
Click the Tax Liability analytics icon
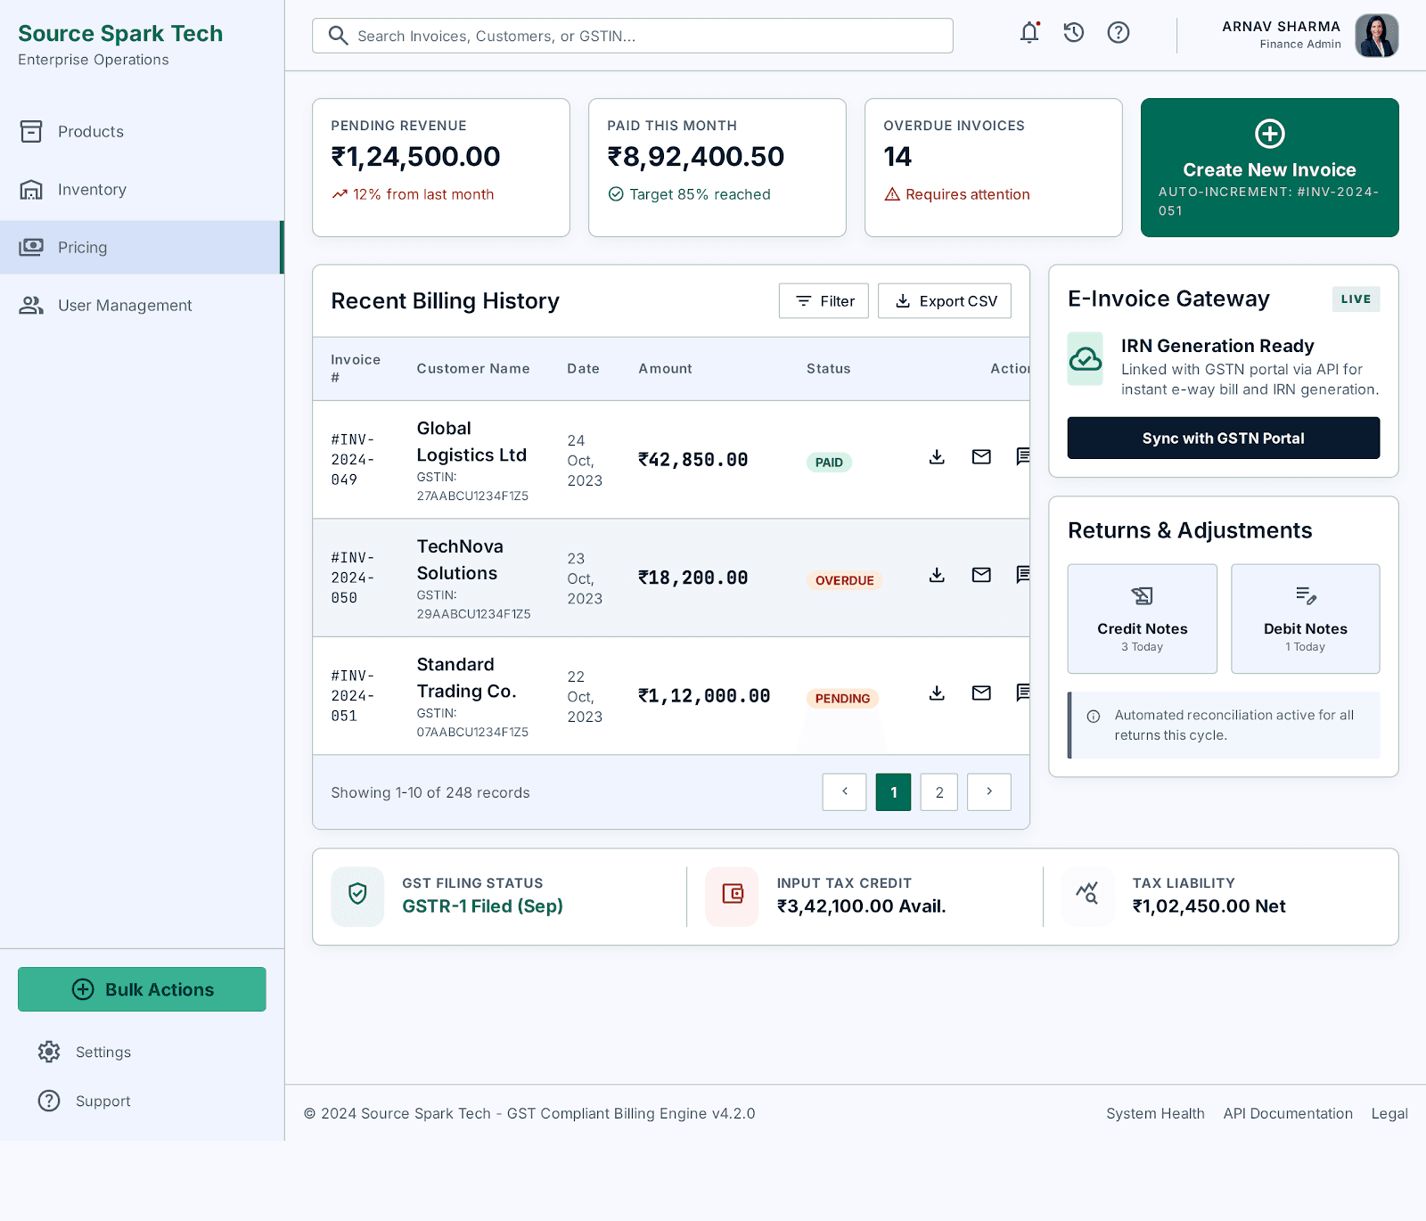1087,894
